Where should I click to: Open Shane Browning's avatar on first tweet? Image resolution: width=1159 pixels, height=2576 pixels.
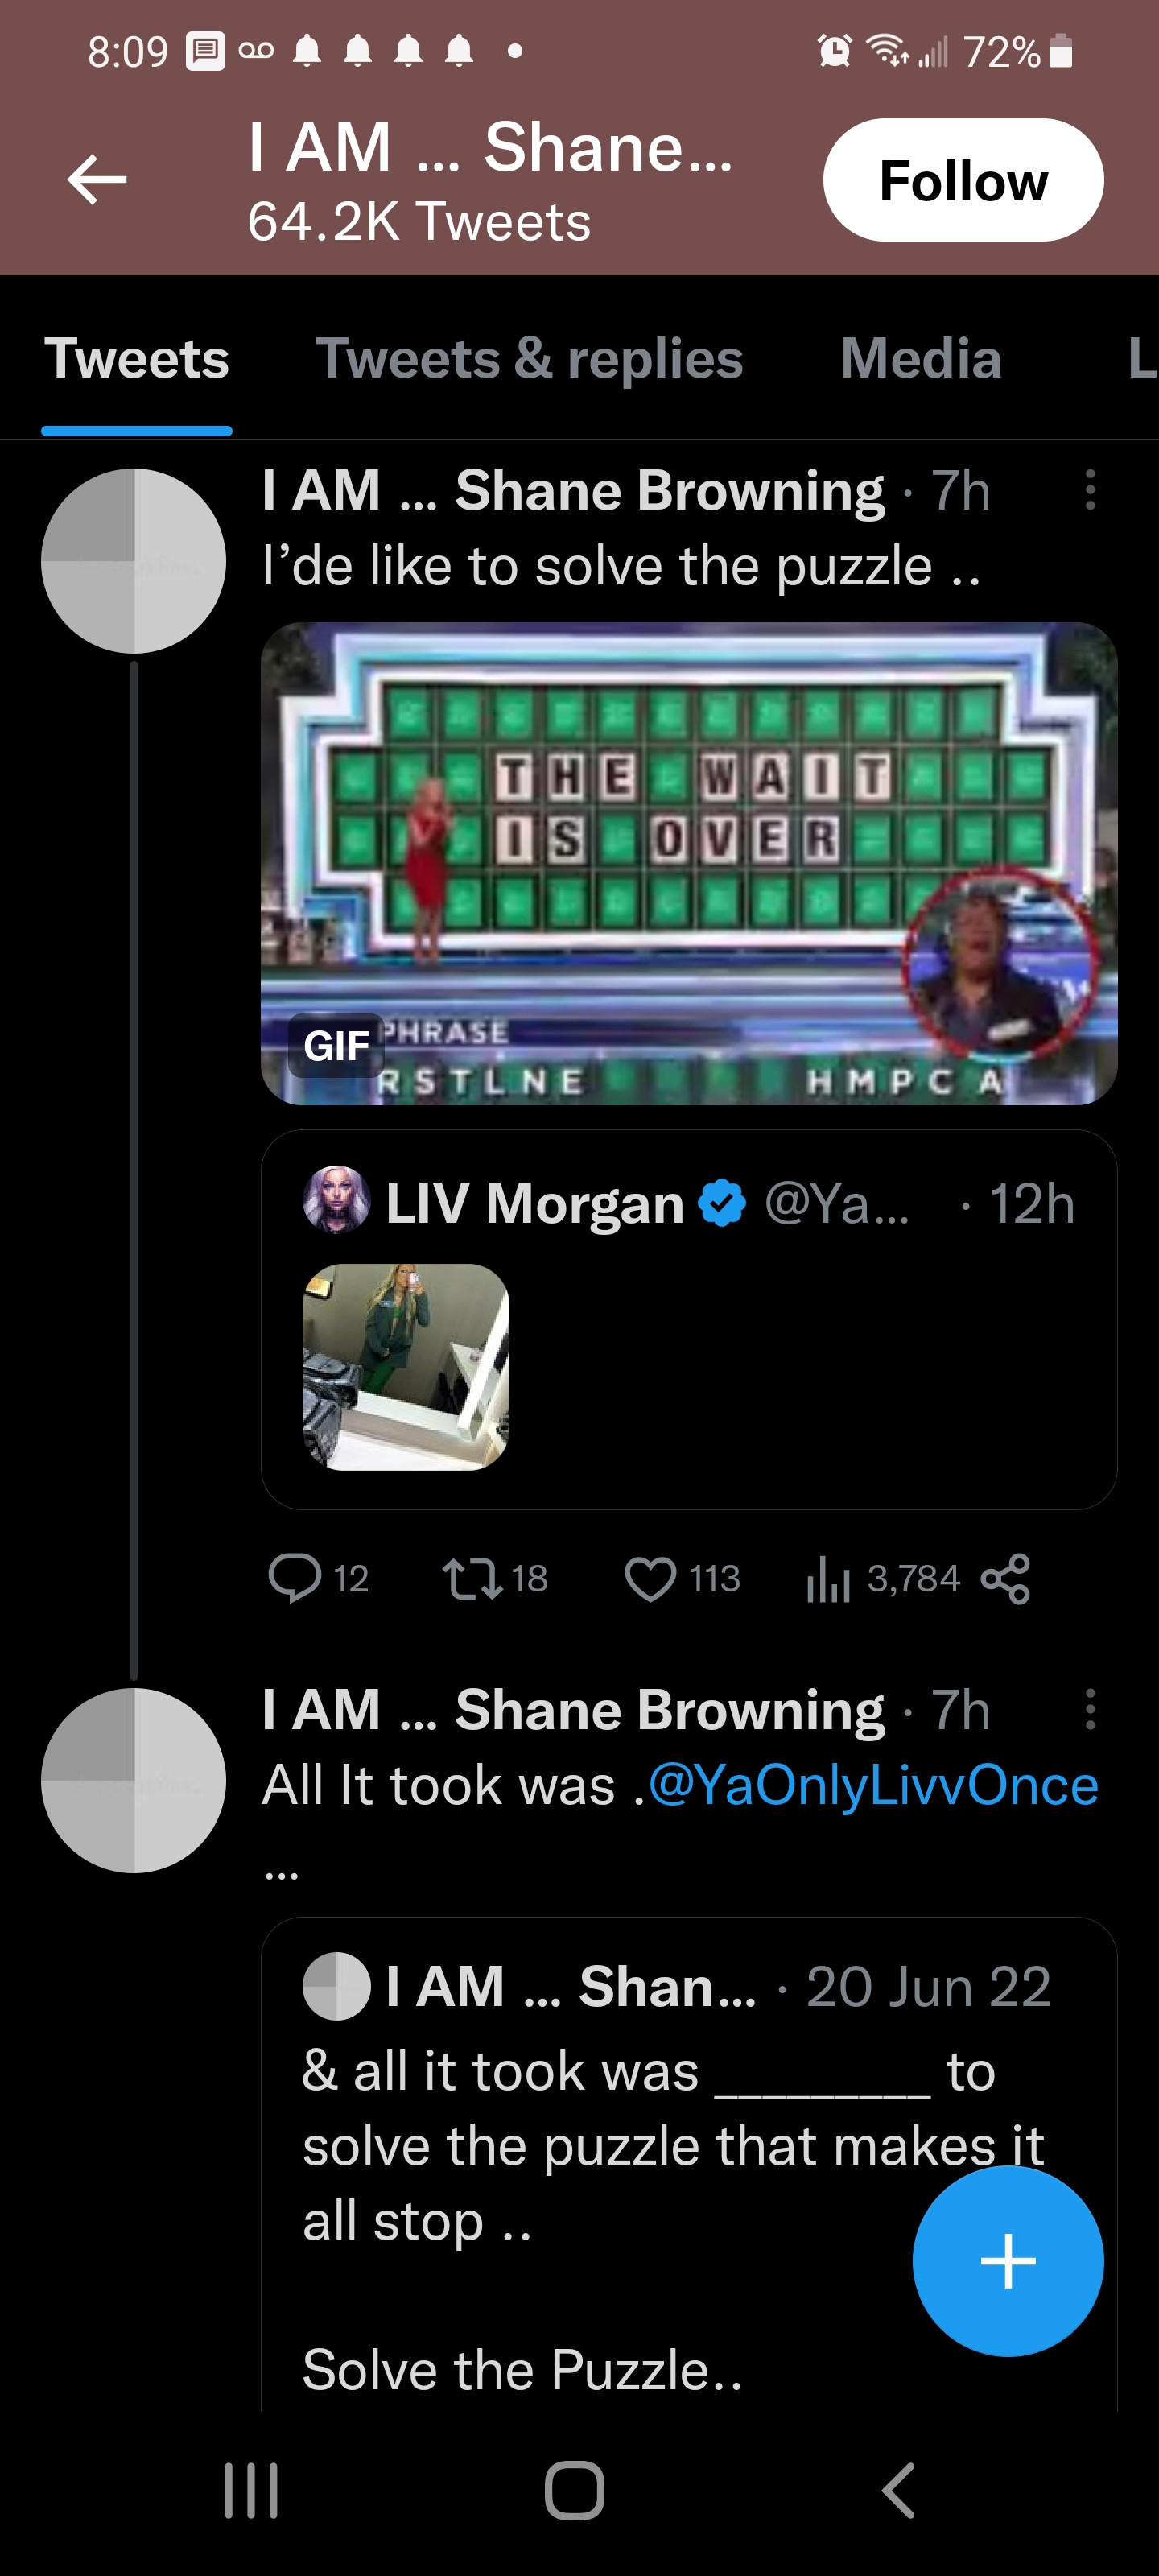point(133,561)
